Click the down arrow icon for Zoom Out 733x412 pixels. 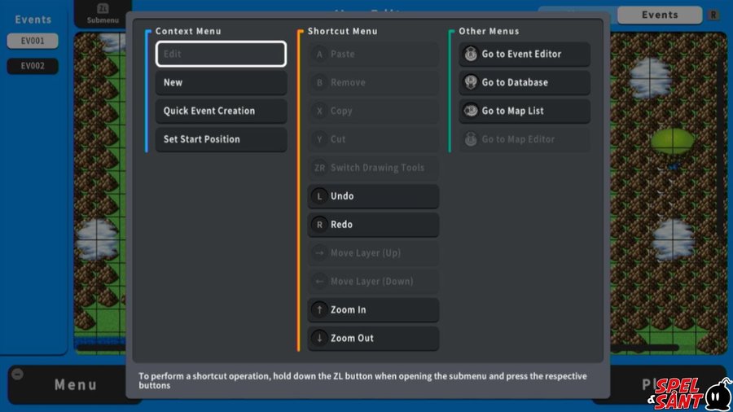click(319, 339)
